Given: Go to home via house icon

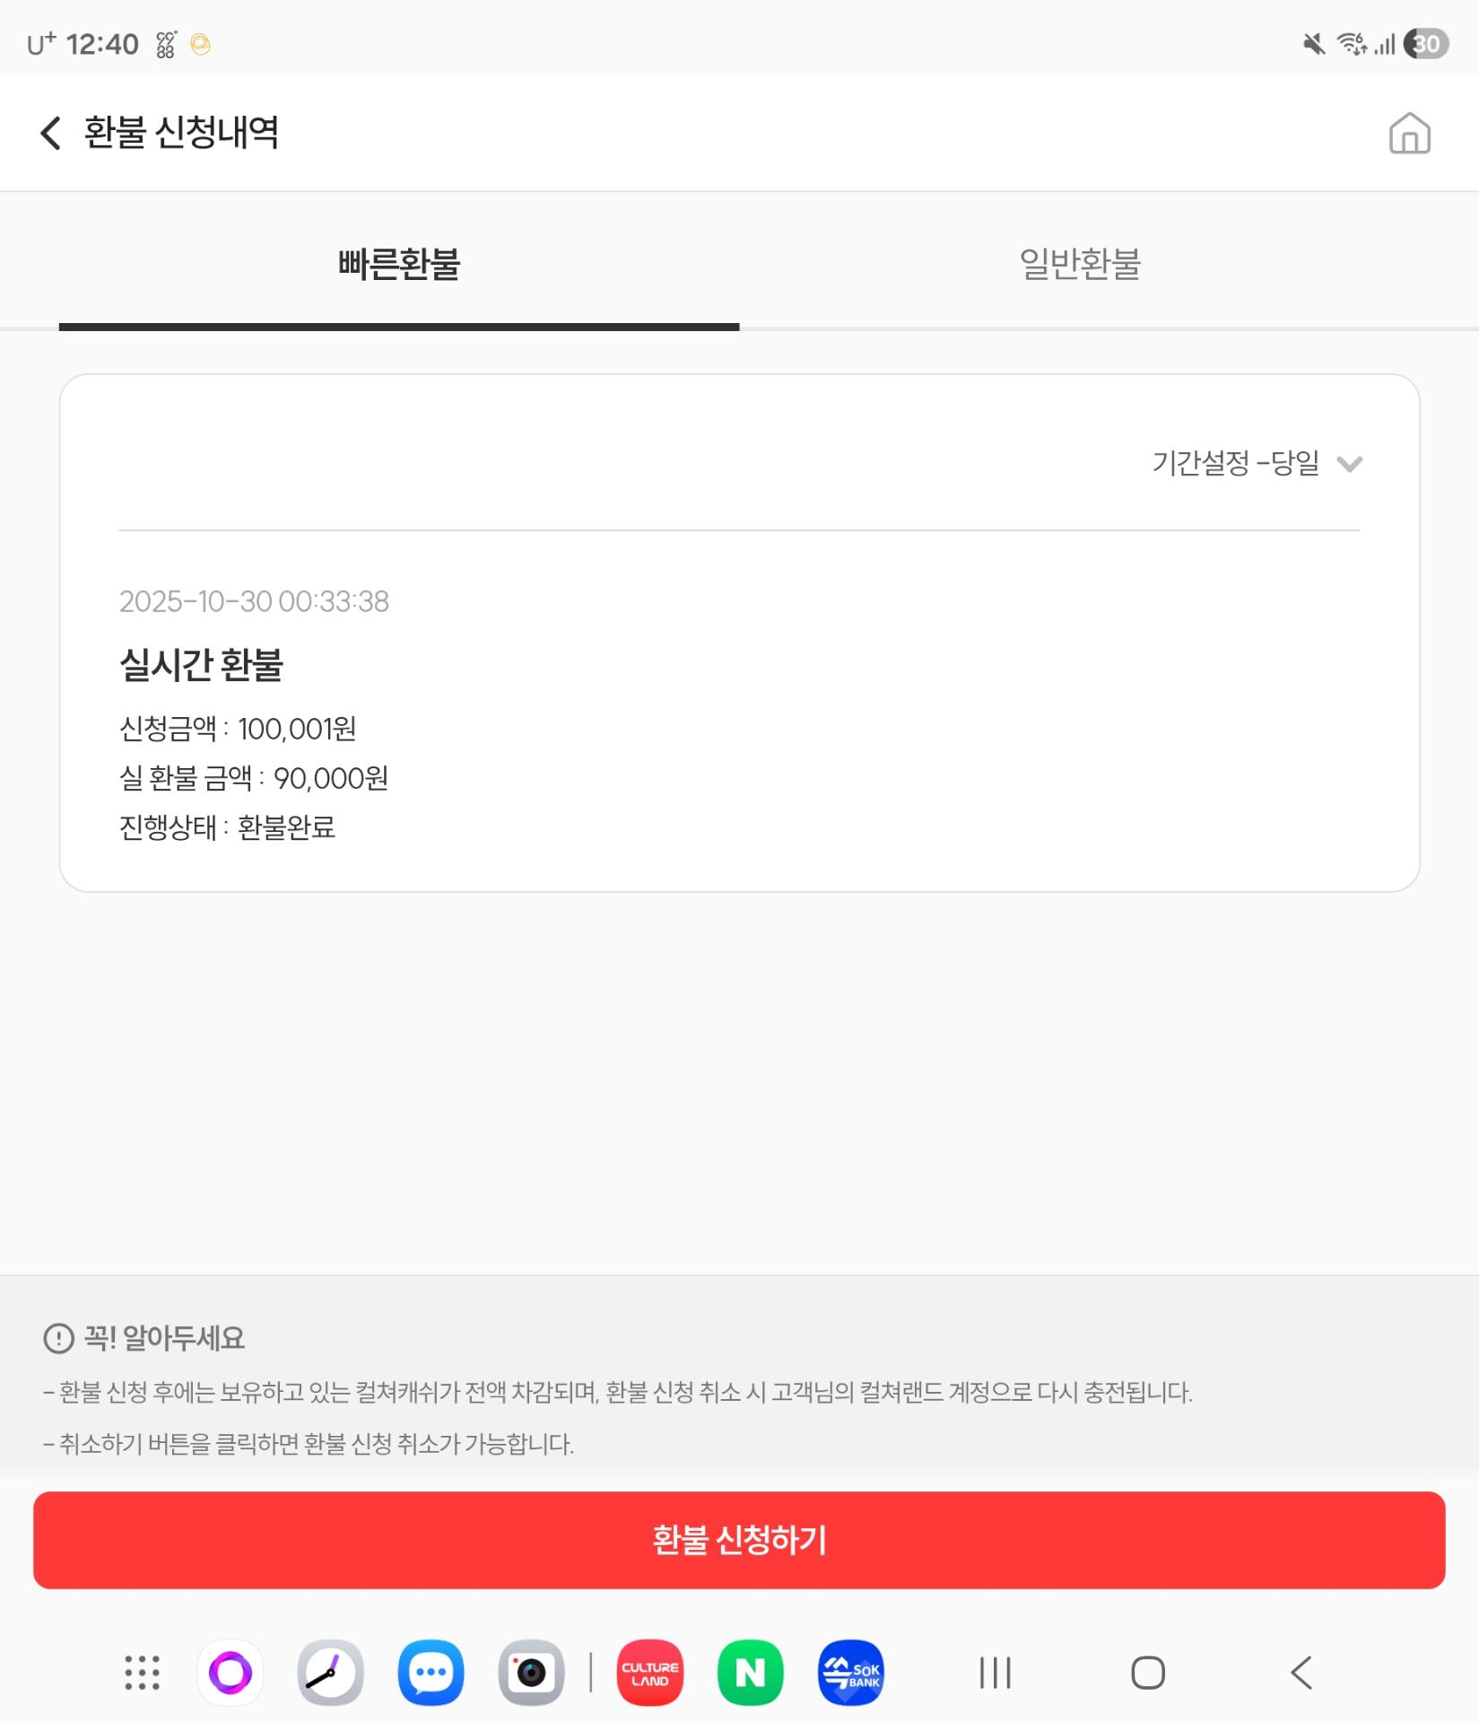Looking at the screenshot, I should pos(1409,134).
